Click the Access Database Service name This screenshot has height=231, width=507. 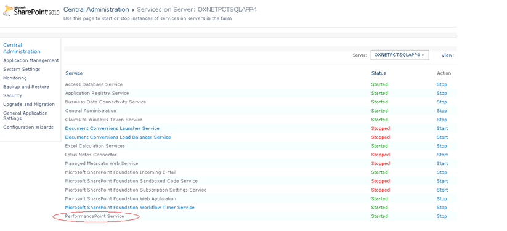(94, 84)
